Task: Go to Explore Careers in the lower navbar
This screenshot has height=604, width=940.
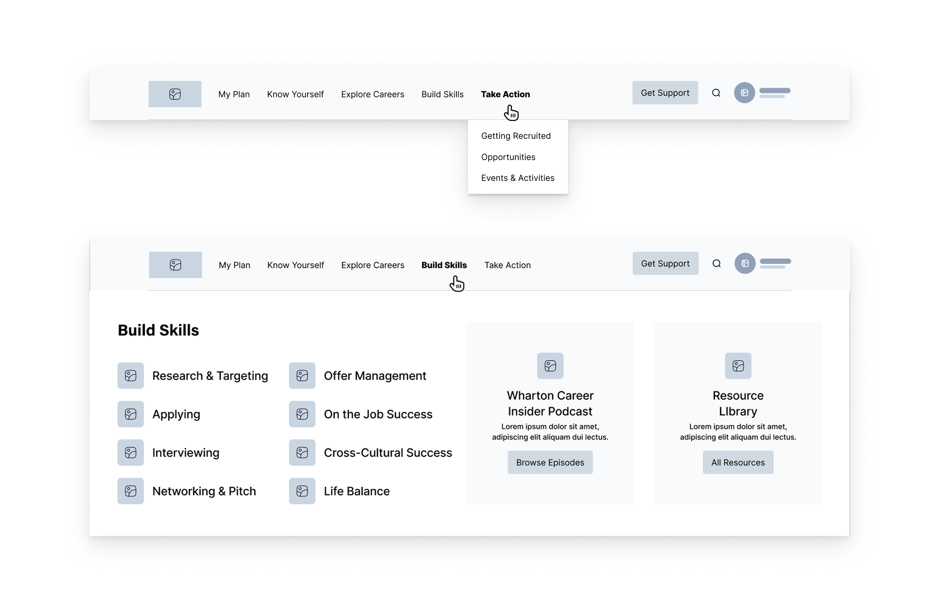Action: 372,265
